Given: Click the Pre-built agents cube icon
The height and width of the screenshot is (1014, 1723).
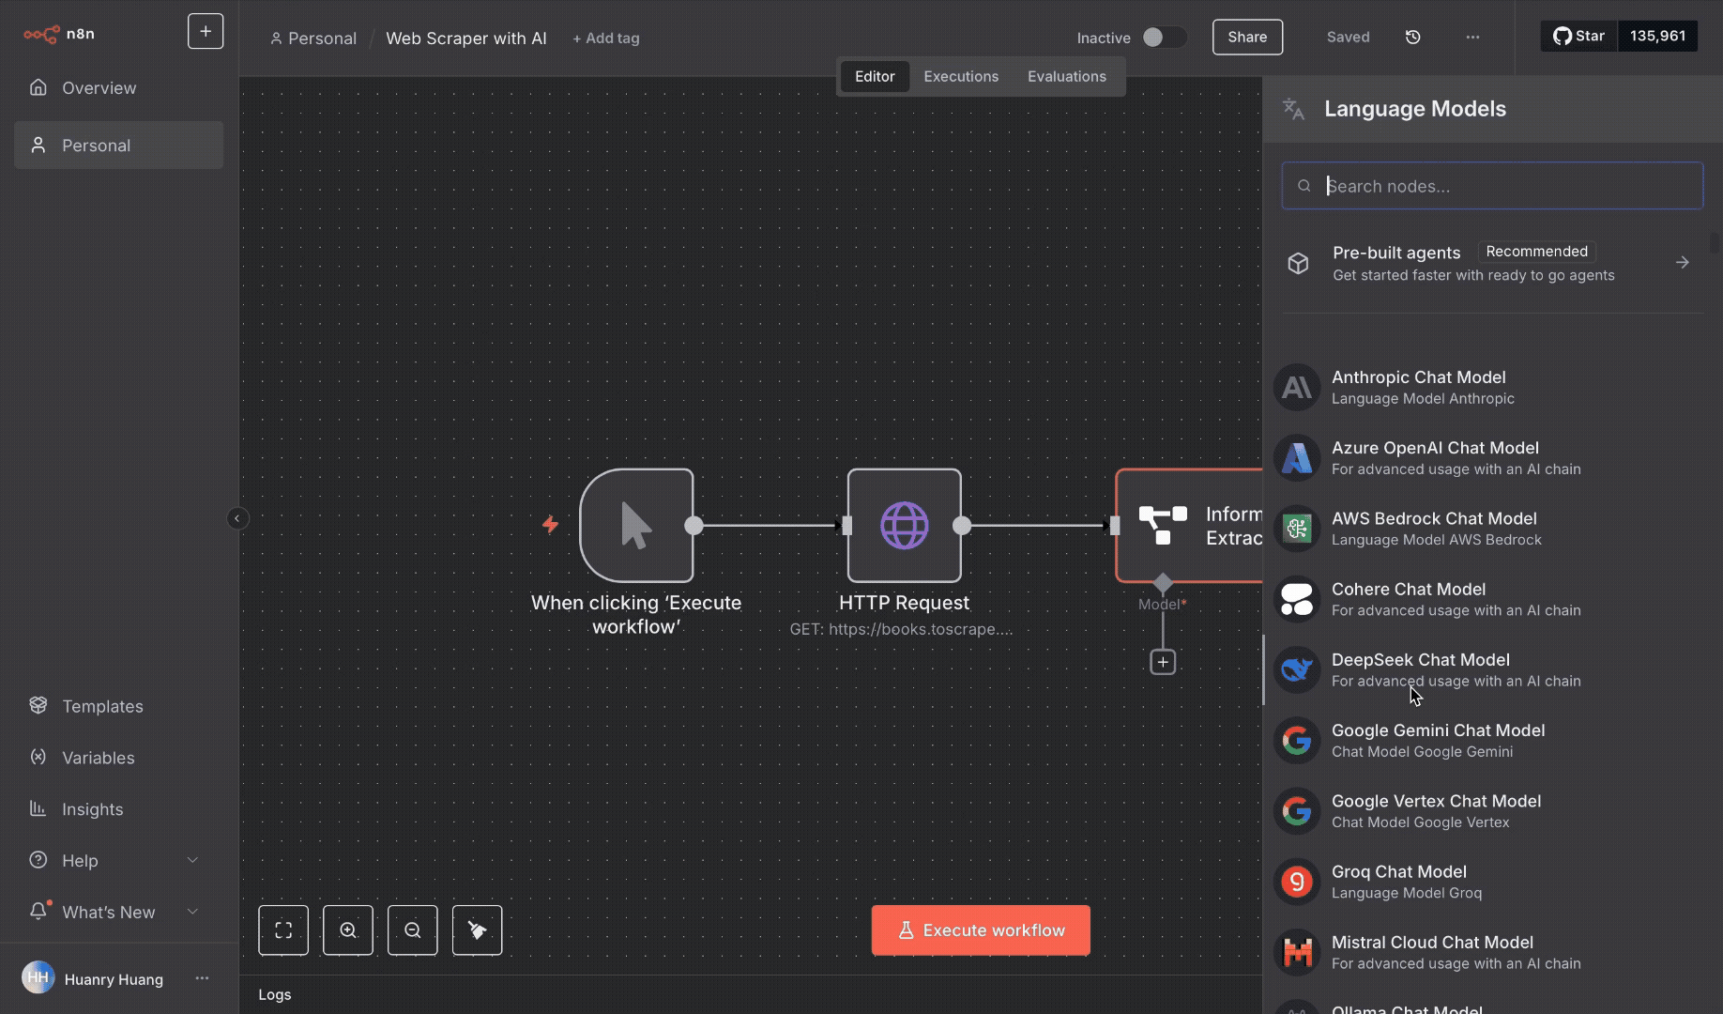Looking at the screenshot, I should pyautogui.click(x=1298, y=263).
